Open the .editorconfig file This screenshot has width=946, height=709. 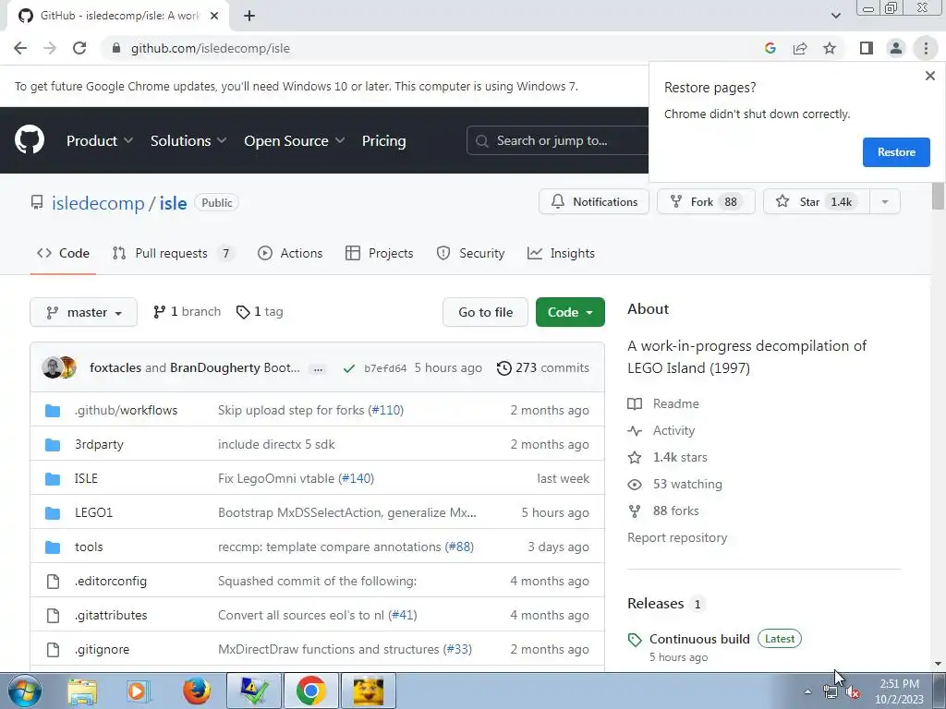[x=111, y=582]
